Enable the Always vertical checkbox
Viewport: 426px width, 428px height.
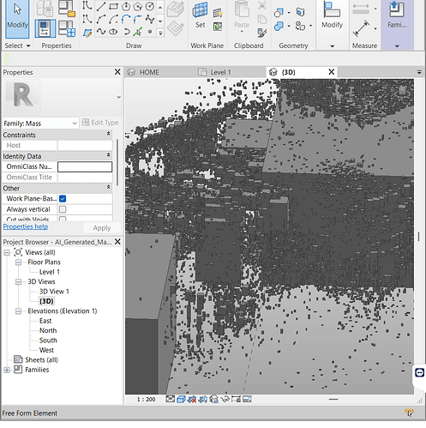[63, 209]
